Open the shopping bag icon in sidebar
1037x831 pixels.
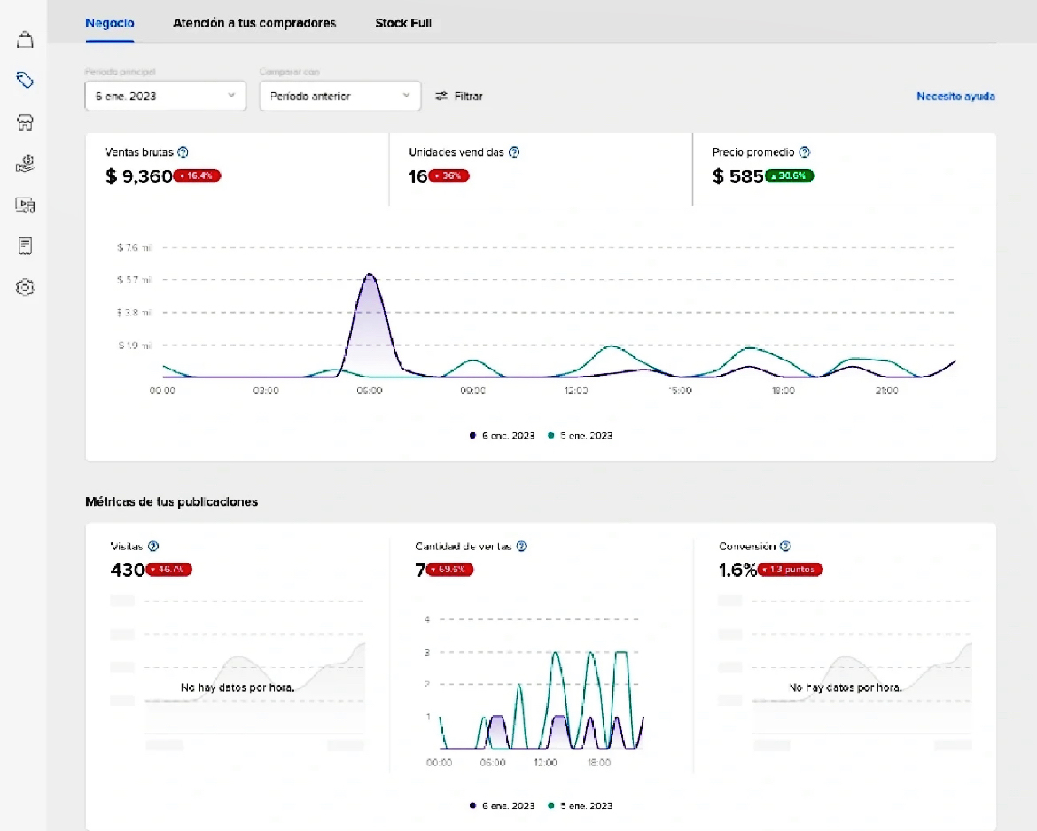pos(25,40)
